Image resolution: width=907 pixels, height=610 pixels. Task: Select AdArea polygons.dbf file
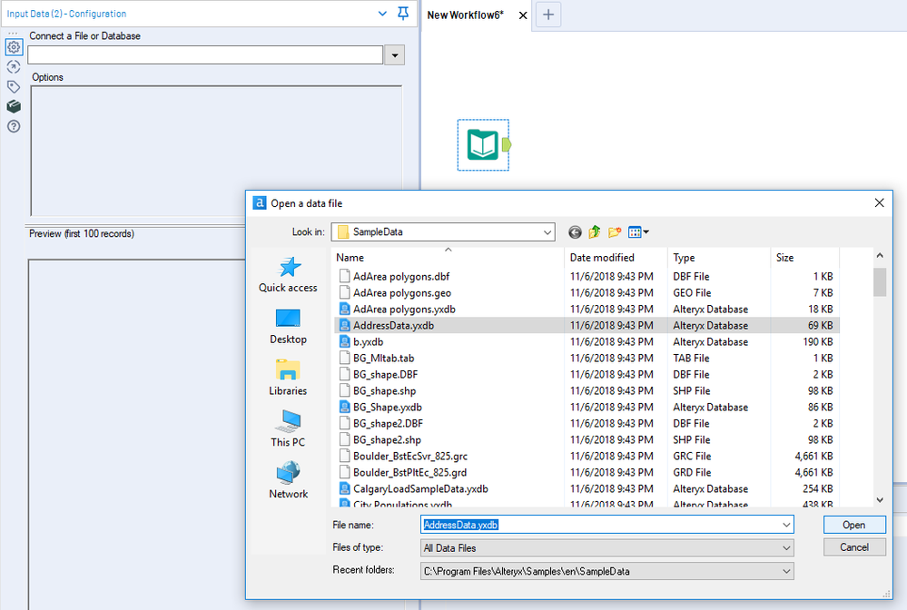click(401, 276)
